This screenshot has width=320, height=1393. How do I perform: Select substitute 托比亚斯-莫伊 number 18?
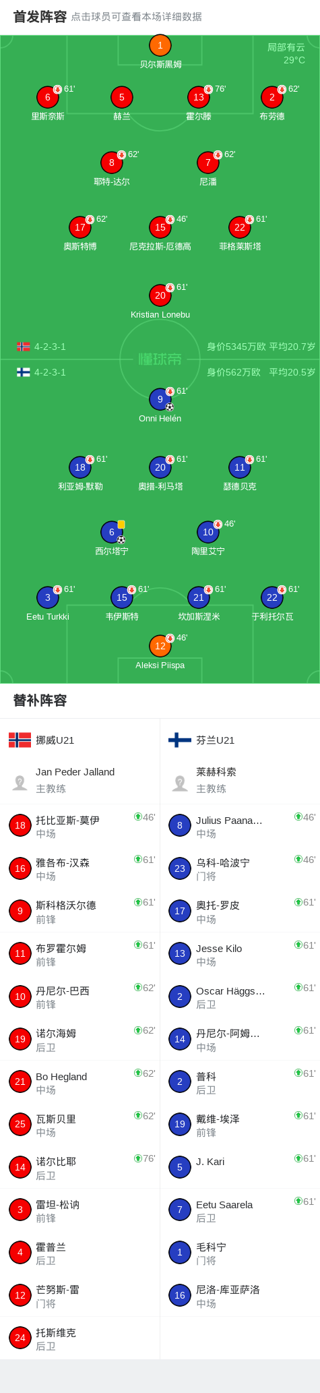80,826
